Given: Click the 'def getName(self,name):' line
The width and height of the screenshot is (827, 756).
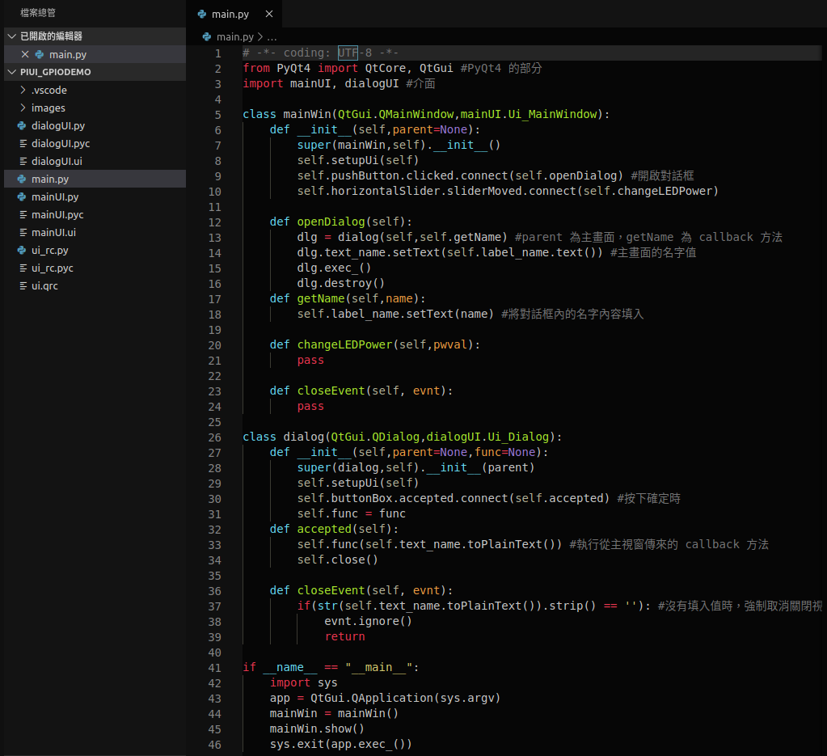Looking at the screenshot, I should coord(348,298).
